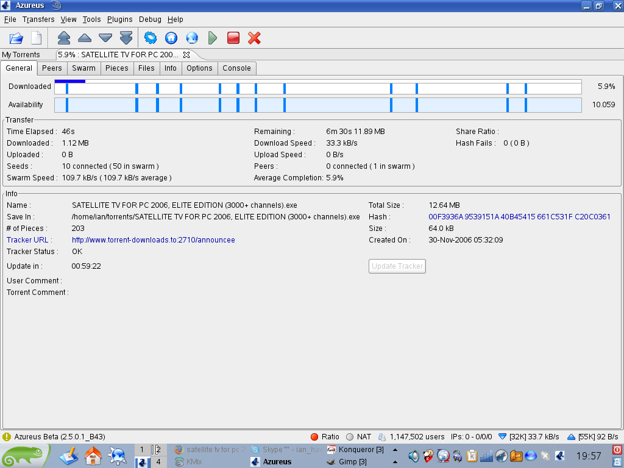624x468 pixels.
Task: Open the Pieces tab
Action: click(x=117, y=68)
